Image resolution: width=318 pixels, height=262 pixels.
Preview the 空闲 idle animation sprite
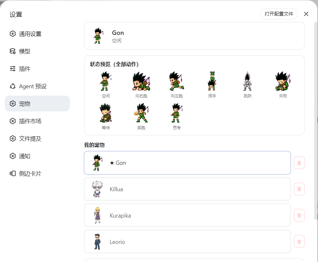106,81
